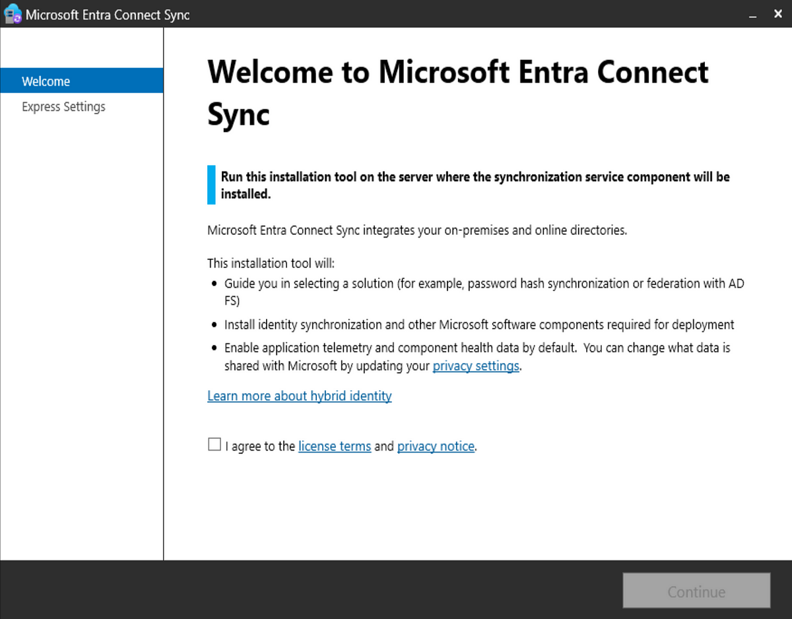Click the "This installation tool will:" text
Screen dimensions: 792x619
pos(271,263)
